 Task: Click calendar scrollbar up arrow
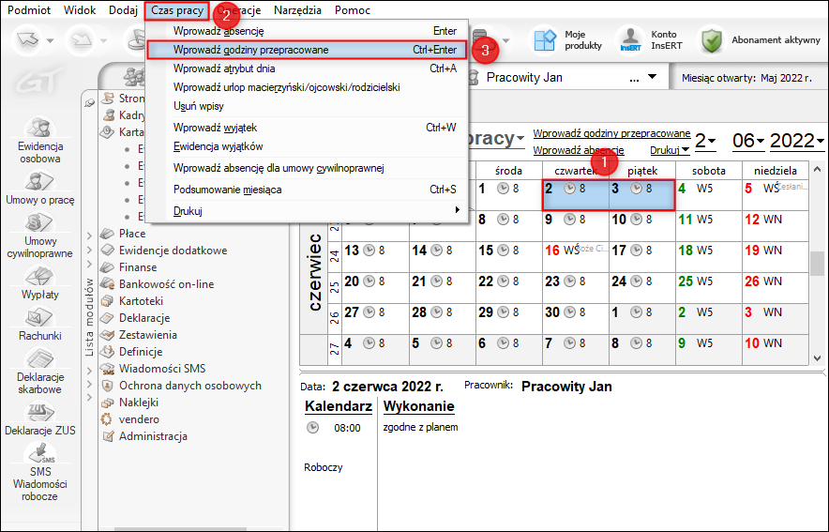pyautogui.click(x=818, y=169)
